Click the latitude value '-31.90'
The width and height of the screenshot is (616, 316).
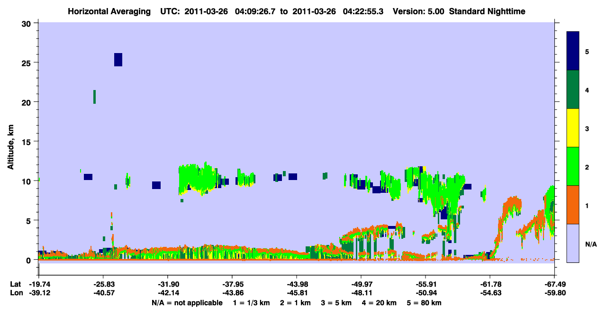point(168,284)
